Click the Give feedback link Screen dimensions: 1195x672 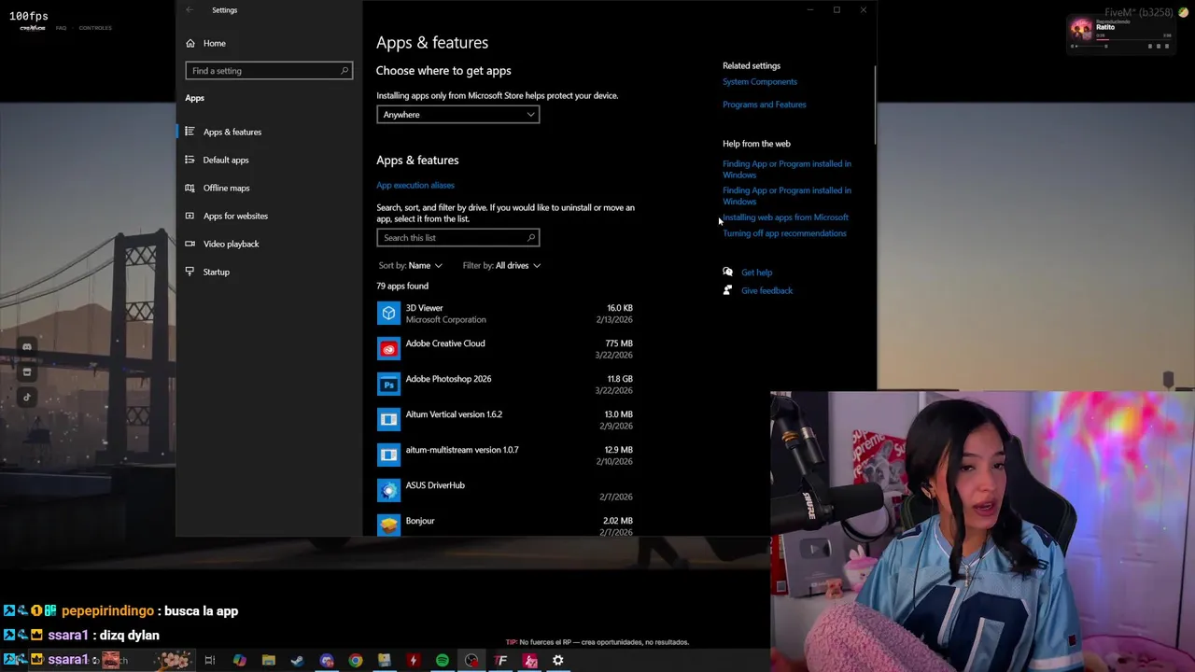(766, 290)
